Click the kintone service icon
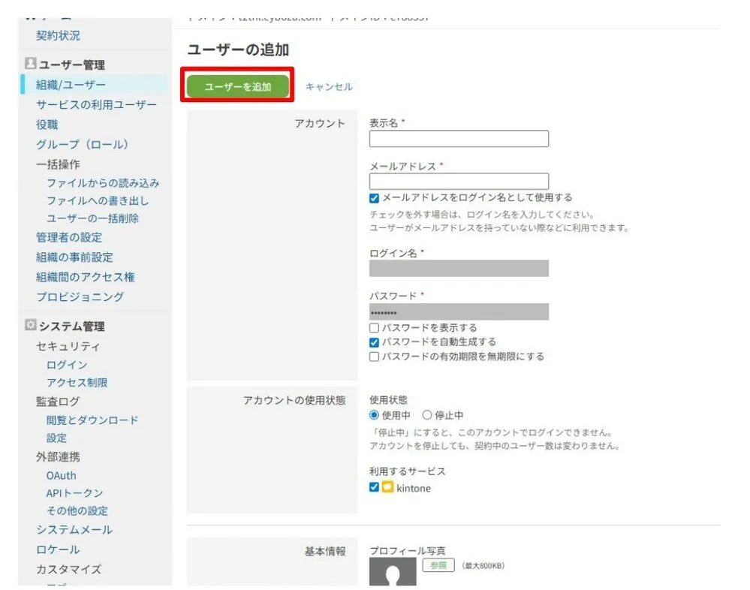The image size is (750, 590). 387,488
